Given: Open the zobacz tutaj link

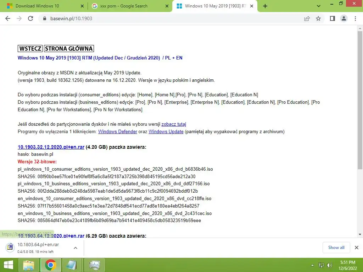Looking at the screenshot, I should [174, 124].
